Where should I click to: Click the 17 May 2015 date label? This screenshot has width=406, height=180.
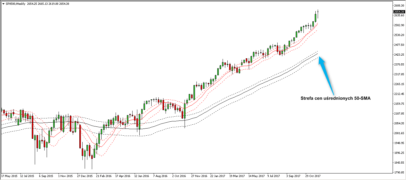click(9, 176)
